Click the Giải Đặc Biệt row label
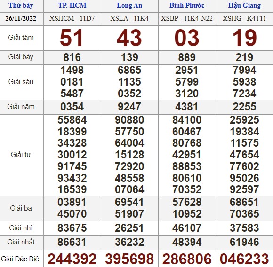This screenshot has height=267, width=273. pyautogui.click(x=21, y=259)
